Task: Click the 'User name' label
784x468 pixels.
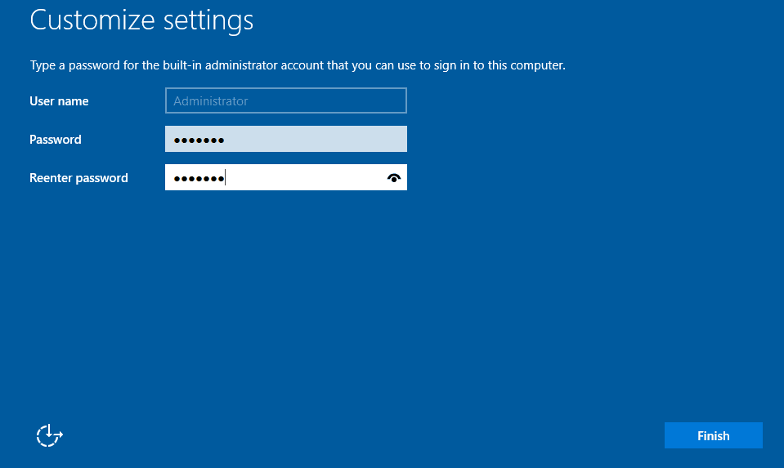Action: click(59, 101)
